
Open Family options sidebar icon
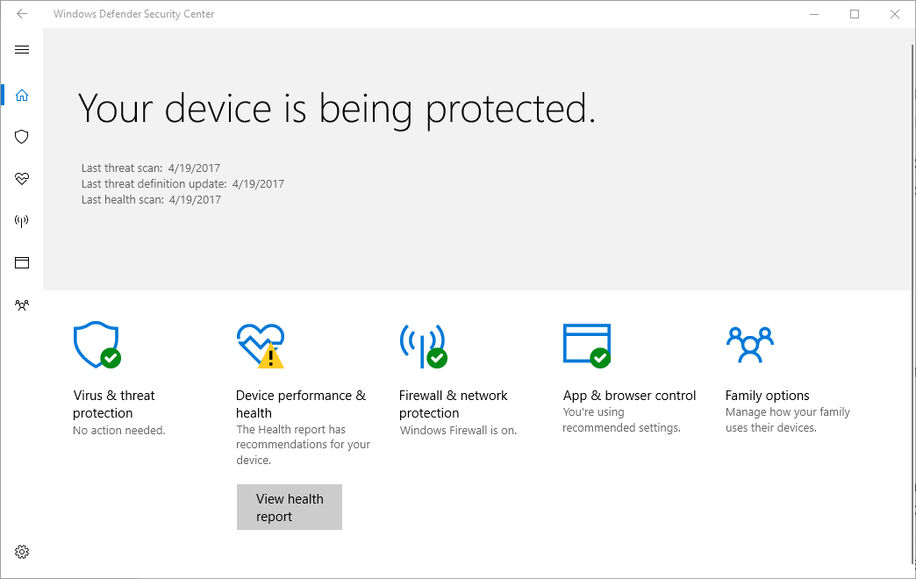point(22,305)
